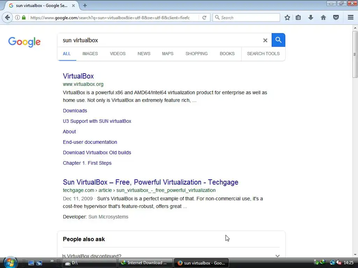Open a new tab with the plus button
Screen dimensions: 358x268
pos(85,6)
